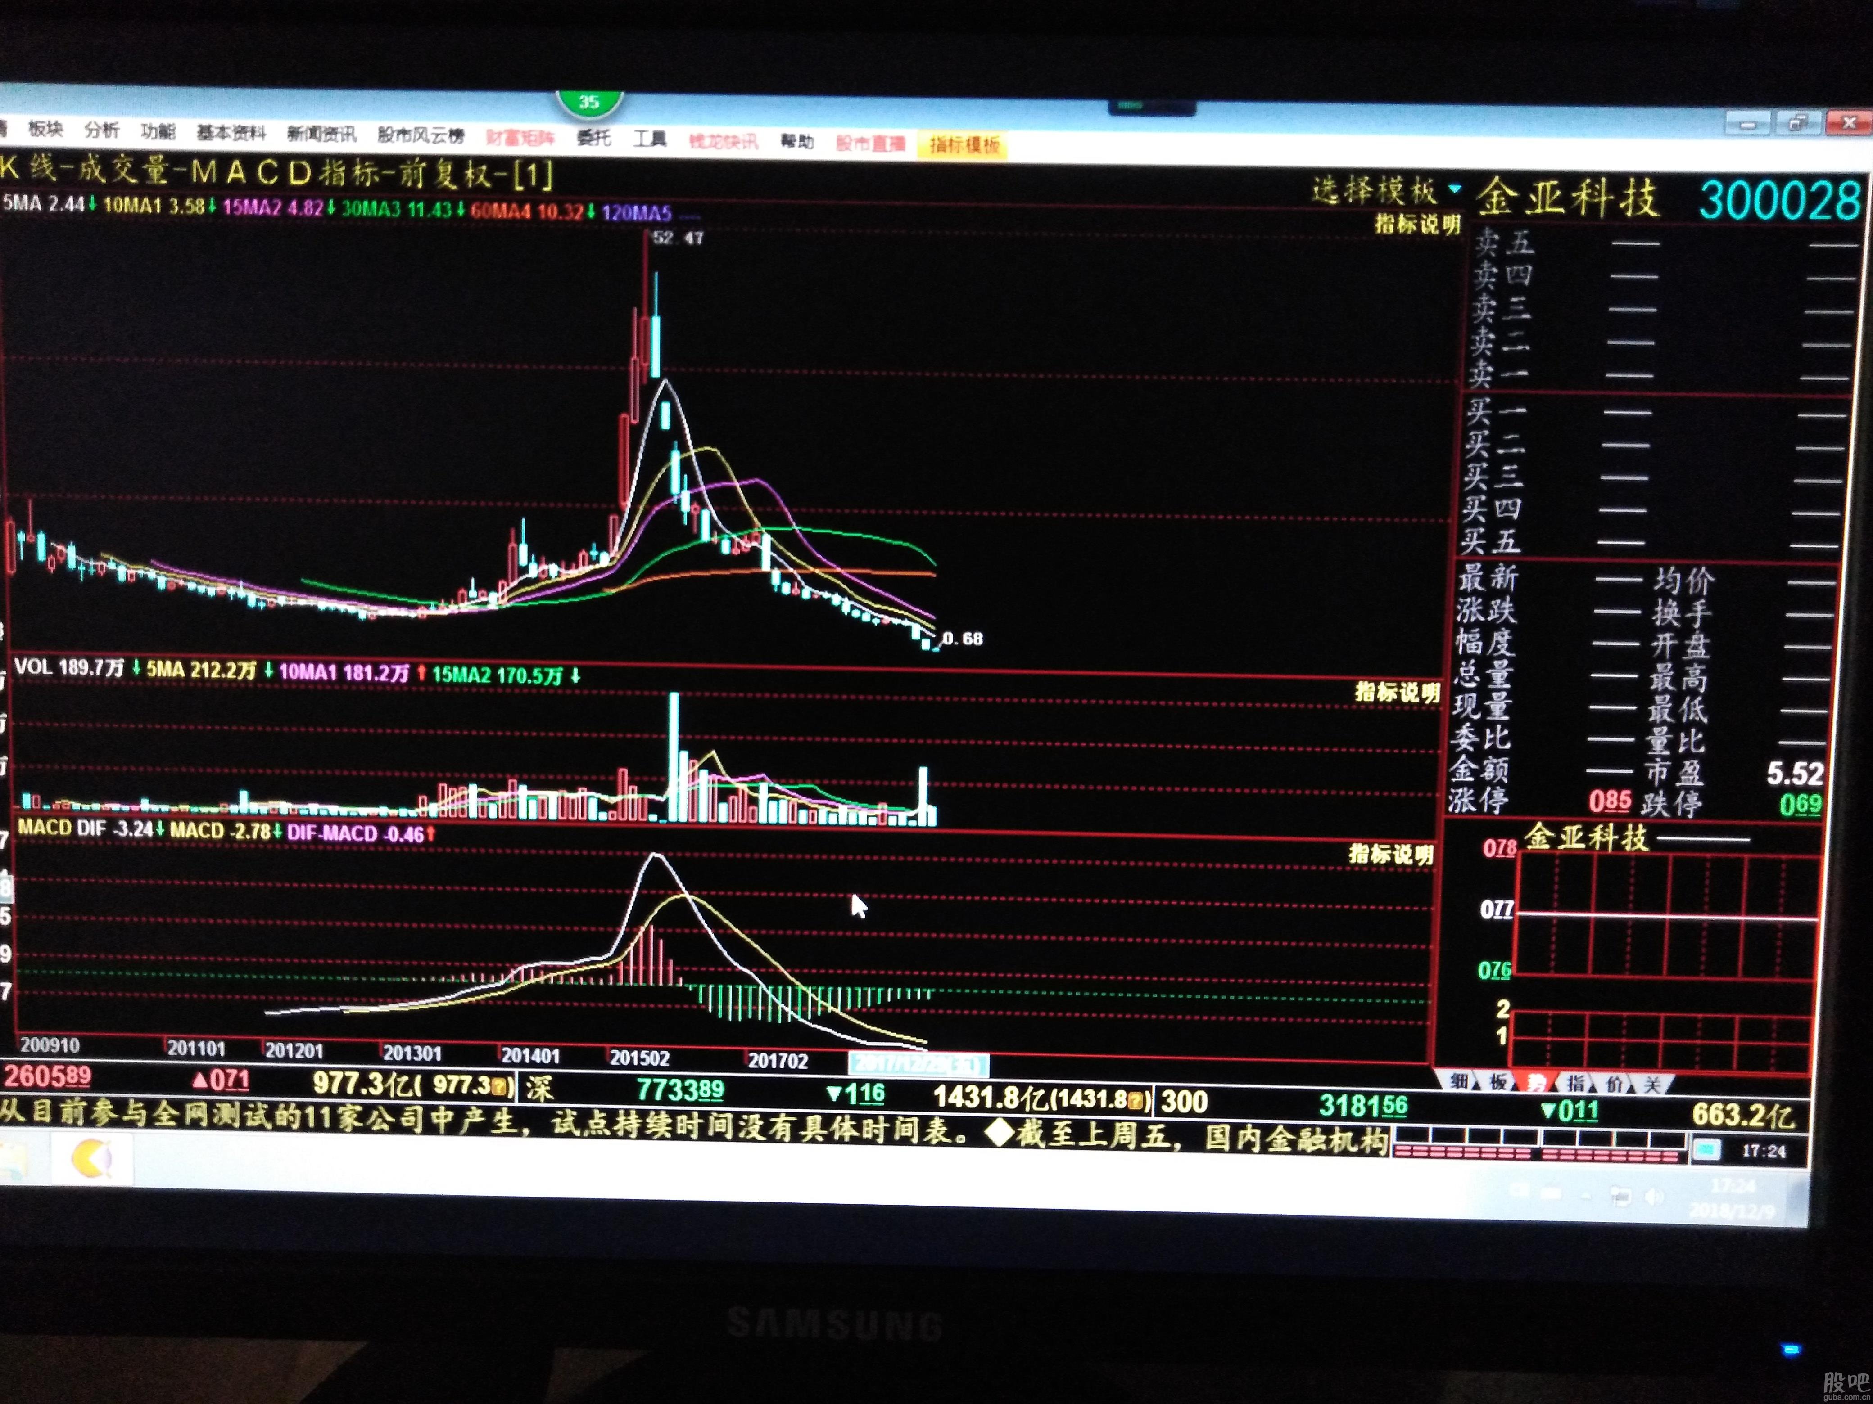Click the 201301 timeline label
The height and width of the screenshot is (1404, 1873).
pos(412,1053)
